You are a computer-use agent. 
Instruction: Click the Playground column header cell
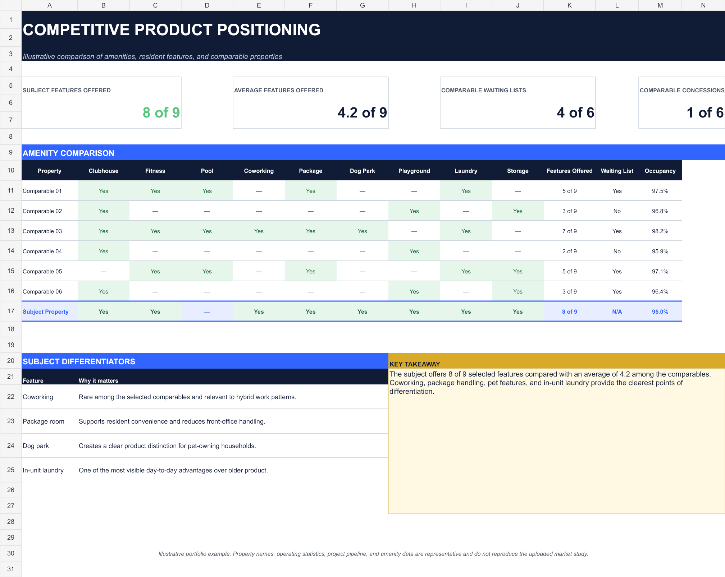[414, 170]
